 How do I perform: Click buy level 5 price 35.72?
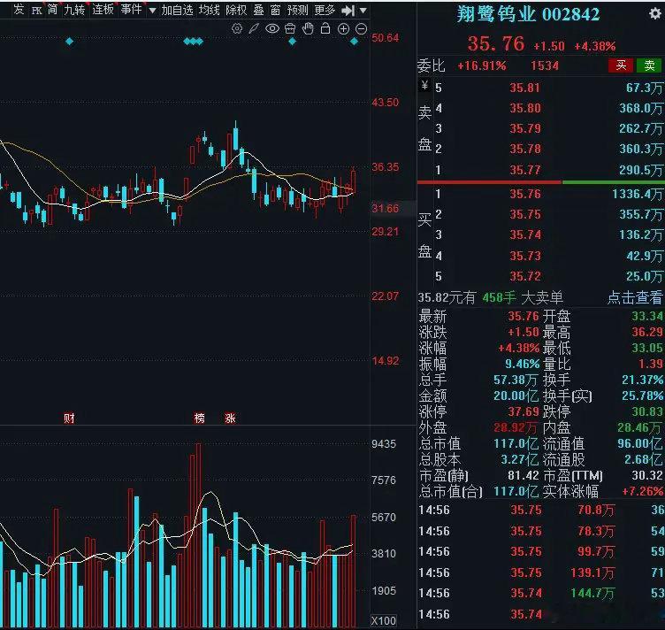[x=525, y=276]
